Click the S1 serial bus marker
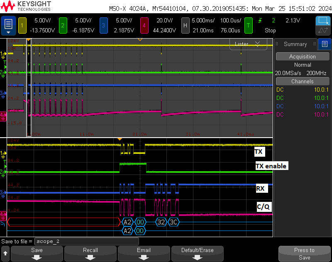This screenshot has width=332, height=262. tap(3, 223)
